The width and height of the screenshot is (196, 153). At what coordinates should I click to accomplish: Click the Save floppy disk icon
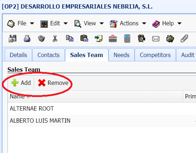coord(12,39)
